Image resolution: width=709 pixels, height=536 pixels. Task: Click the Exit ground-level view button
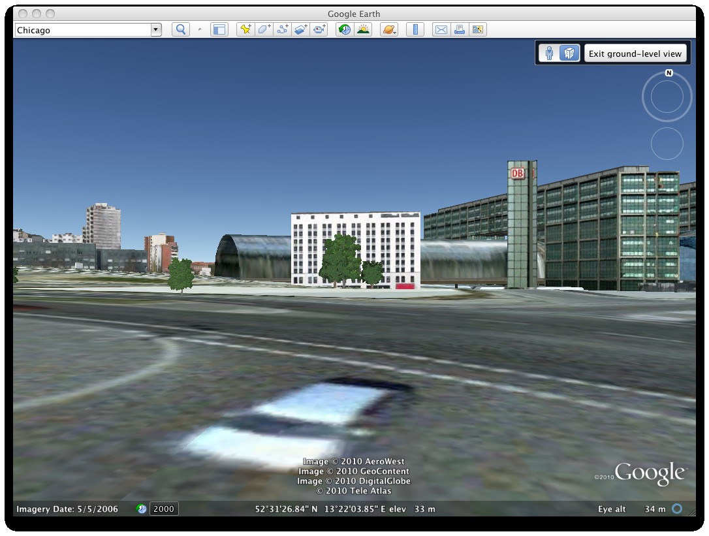(635, 52)
